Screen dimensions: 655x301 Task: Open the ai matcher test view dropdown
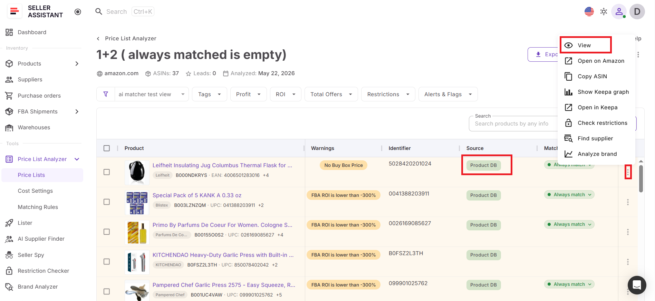pyautogui.click(x=152, y=94)
